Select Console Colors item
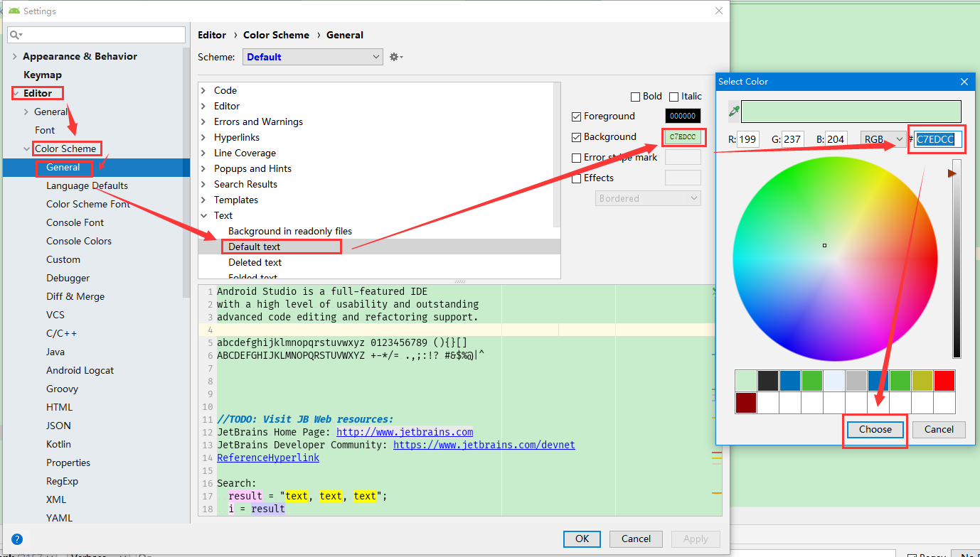This screenshot has width=980, height=557. (79, 241)
